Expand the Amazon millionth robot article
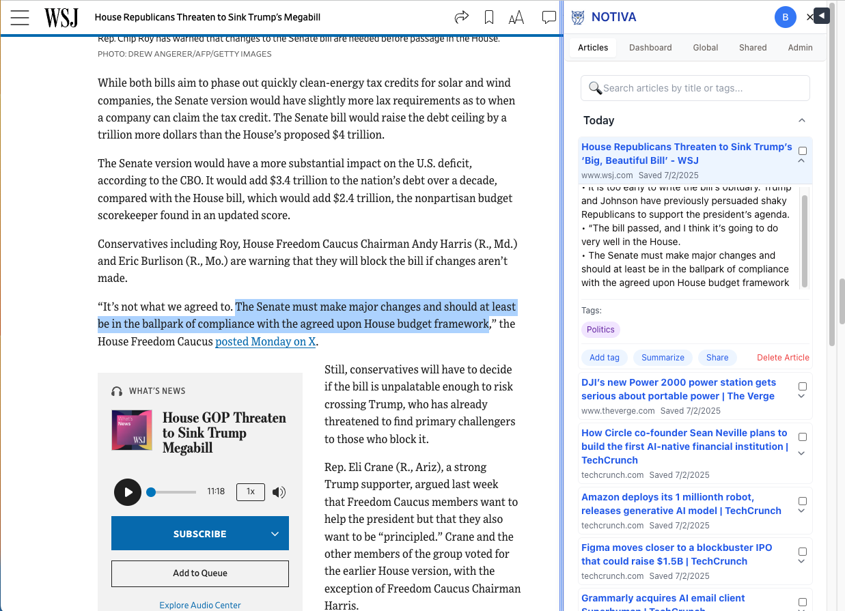 click(802, 511)
